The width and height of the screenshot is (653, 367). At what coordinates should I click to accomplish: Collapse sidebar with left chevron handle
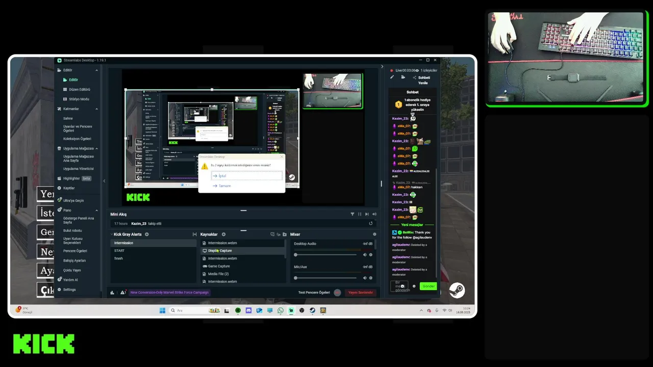point(104,181)
